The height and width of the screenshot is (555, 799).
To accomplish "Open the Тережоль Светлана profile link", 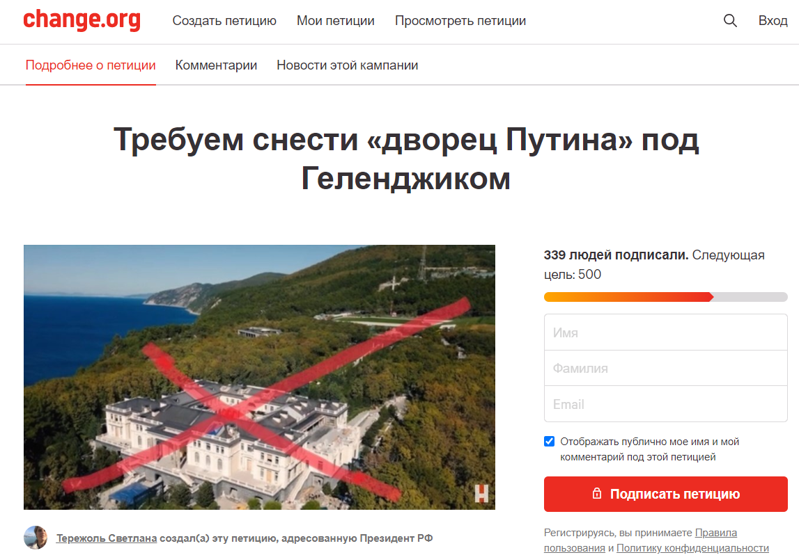I will [x=107, y=538].
